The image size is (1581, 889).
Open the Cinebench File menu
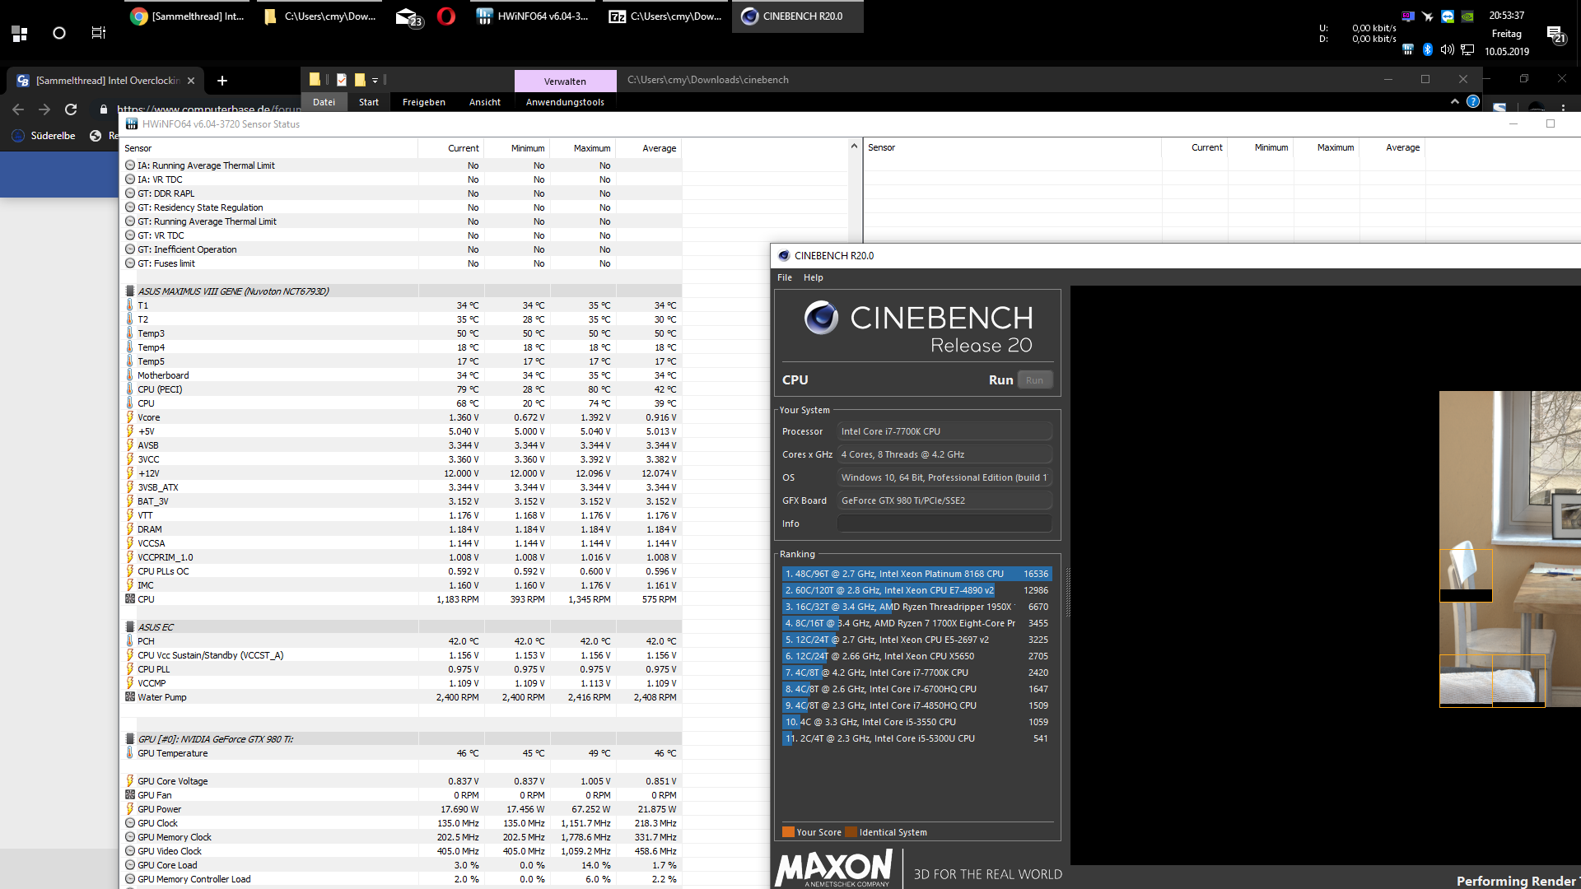[x=784, y=277]
